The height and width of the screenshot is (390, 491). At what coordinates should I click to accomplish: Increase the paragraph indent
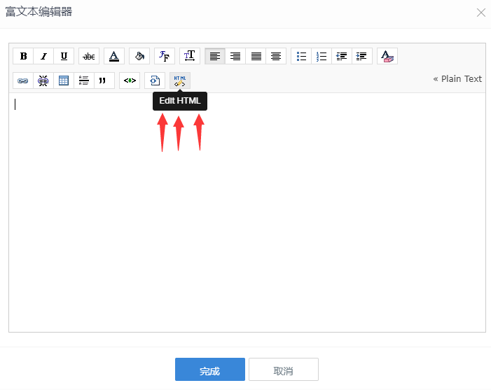(x=362, y=56)
